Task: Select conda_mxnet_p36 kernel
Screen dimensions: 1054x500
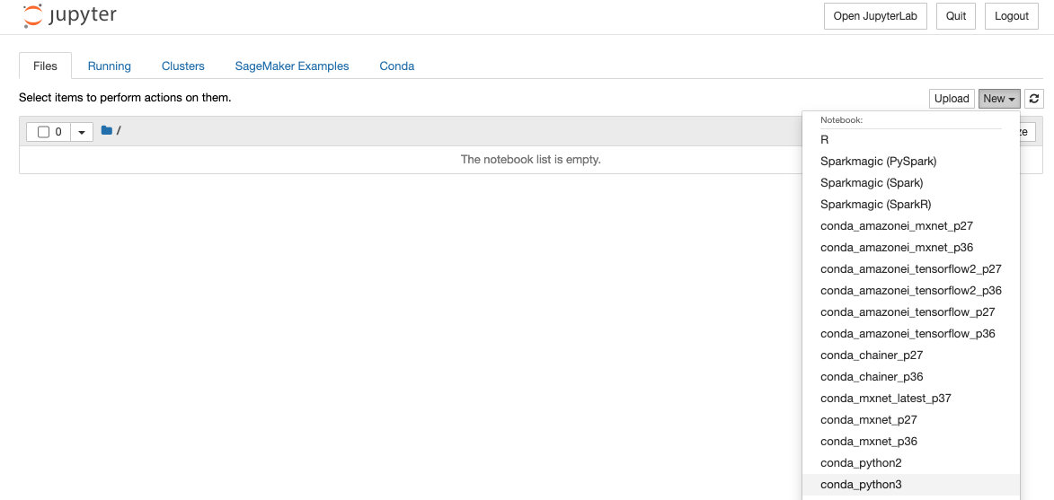Action: [911, 441]
